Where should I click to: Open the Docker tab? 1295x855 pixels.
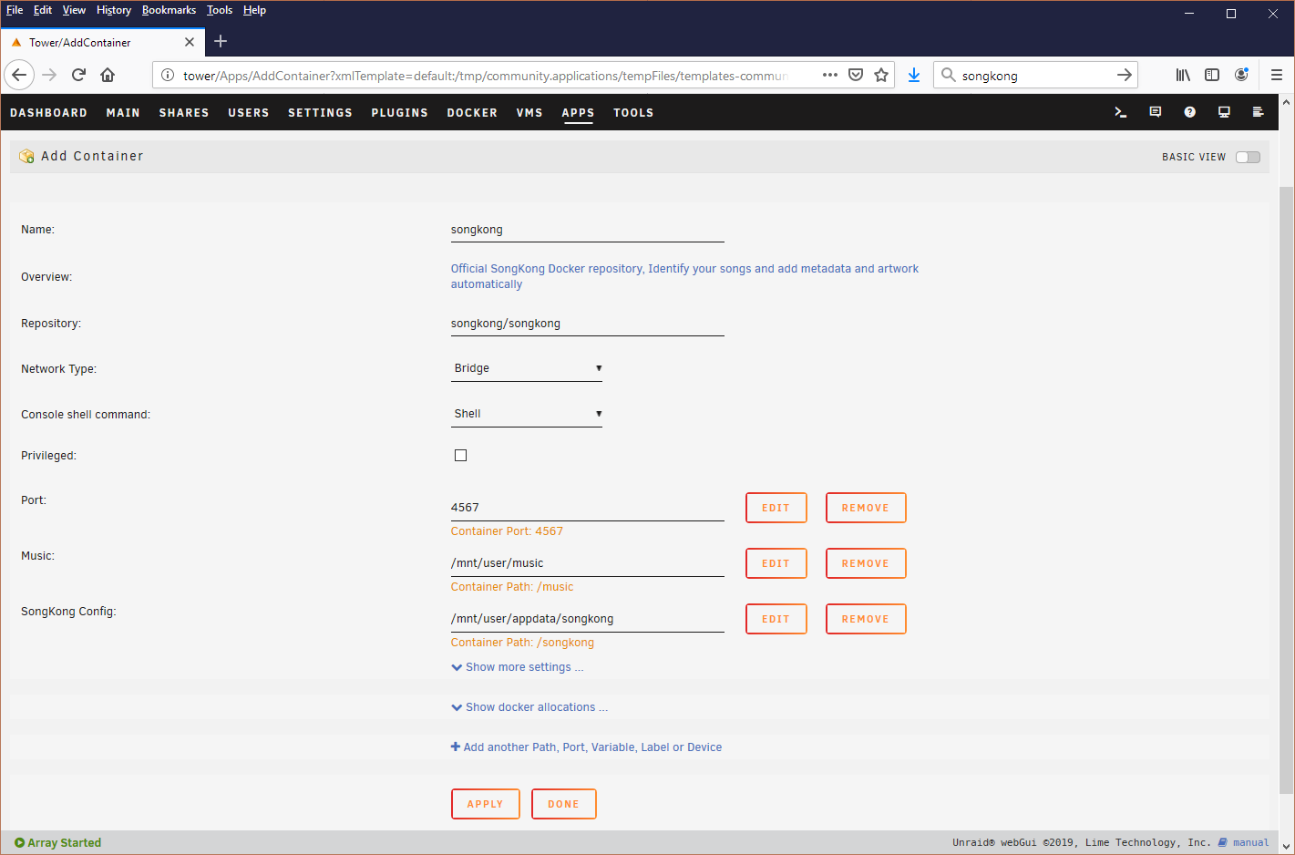[x=472, y=113]
